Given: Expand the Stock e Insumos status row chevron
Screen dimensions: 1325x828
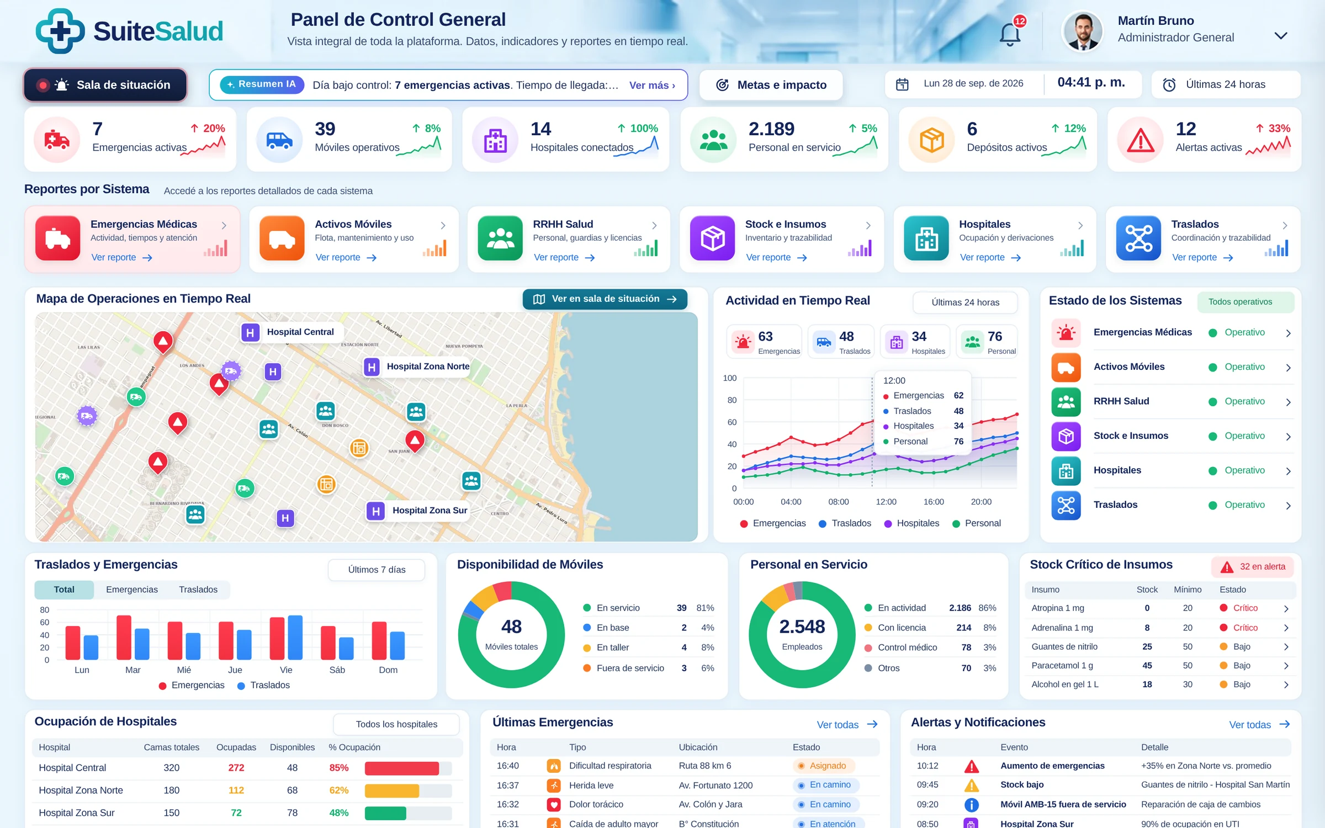Looking at the screenshot, I should tap(1288, 437).
